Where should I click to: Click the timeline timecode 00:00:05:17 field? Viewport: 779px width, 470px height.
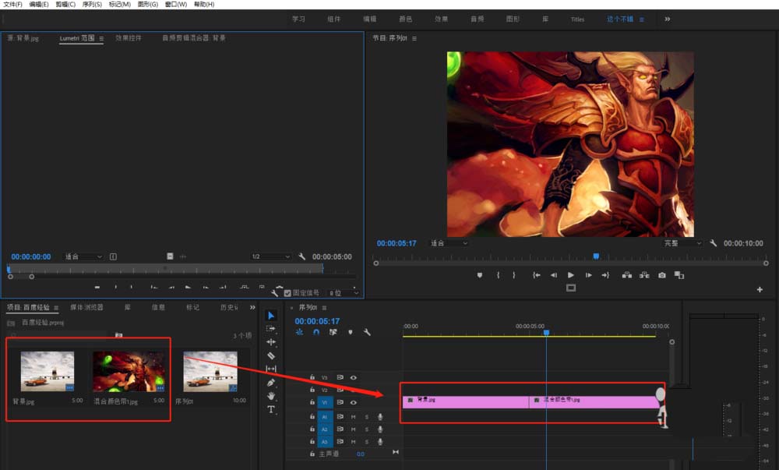[317, 321]
